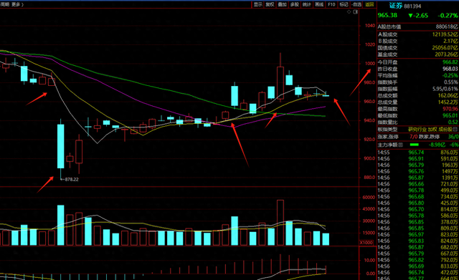Click the yellow 返回 back button
The height and width of the screenshot is (280, 459).
(x=369, y=4)
